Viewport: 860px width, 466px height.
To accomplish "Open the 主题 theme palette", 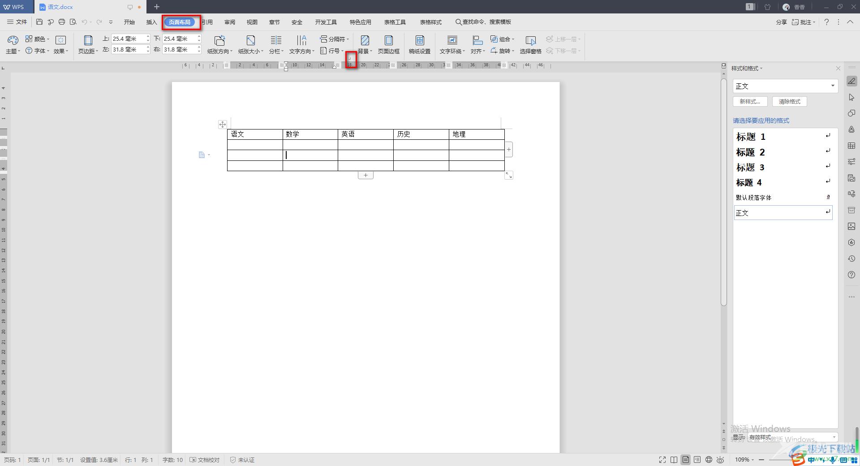I will point(13,45).
